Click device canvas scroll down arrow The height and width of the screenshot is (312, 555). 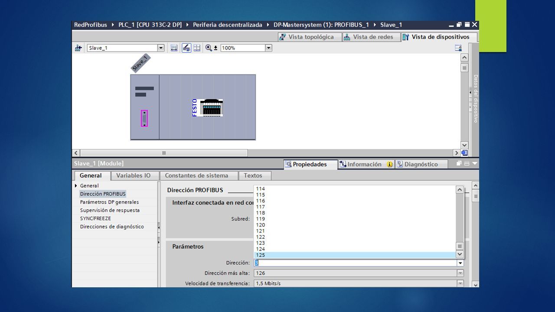tap(464, 145)
